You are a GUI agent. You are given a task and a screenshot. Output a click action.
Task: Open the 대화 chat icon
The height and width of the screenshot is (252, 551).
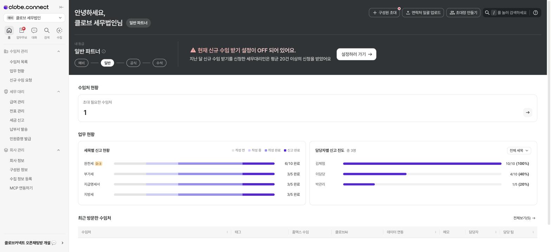click(34, 30)
